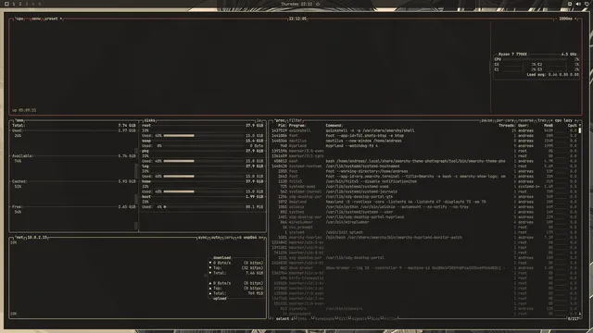593x333 pixels.
Task: Click the Pid column header
Action: pyautogui.click(x=282, y=126)
